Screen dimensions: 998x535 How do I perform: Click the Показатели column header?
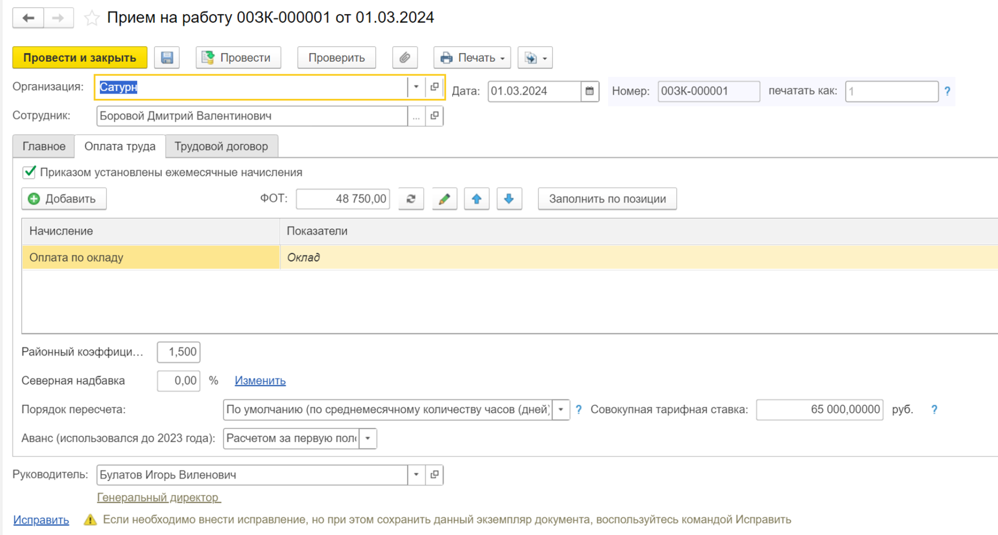pos(639,231)
